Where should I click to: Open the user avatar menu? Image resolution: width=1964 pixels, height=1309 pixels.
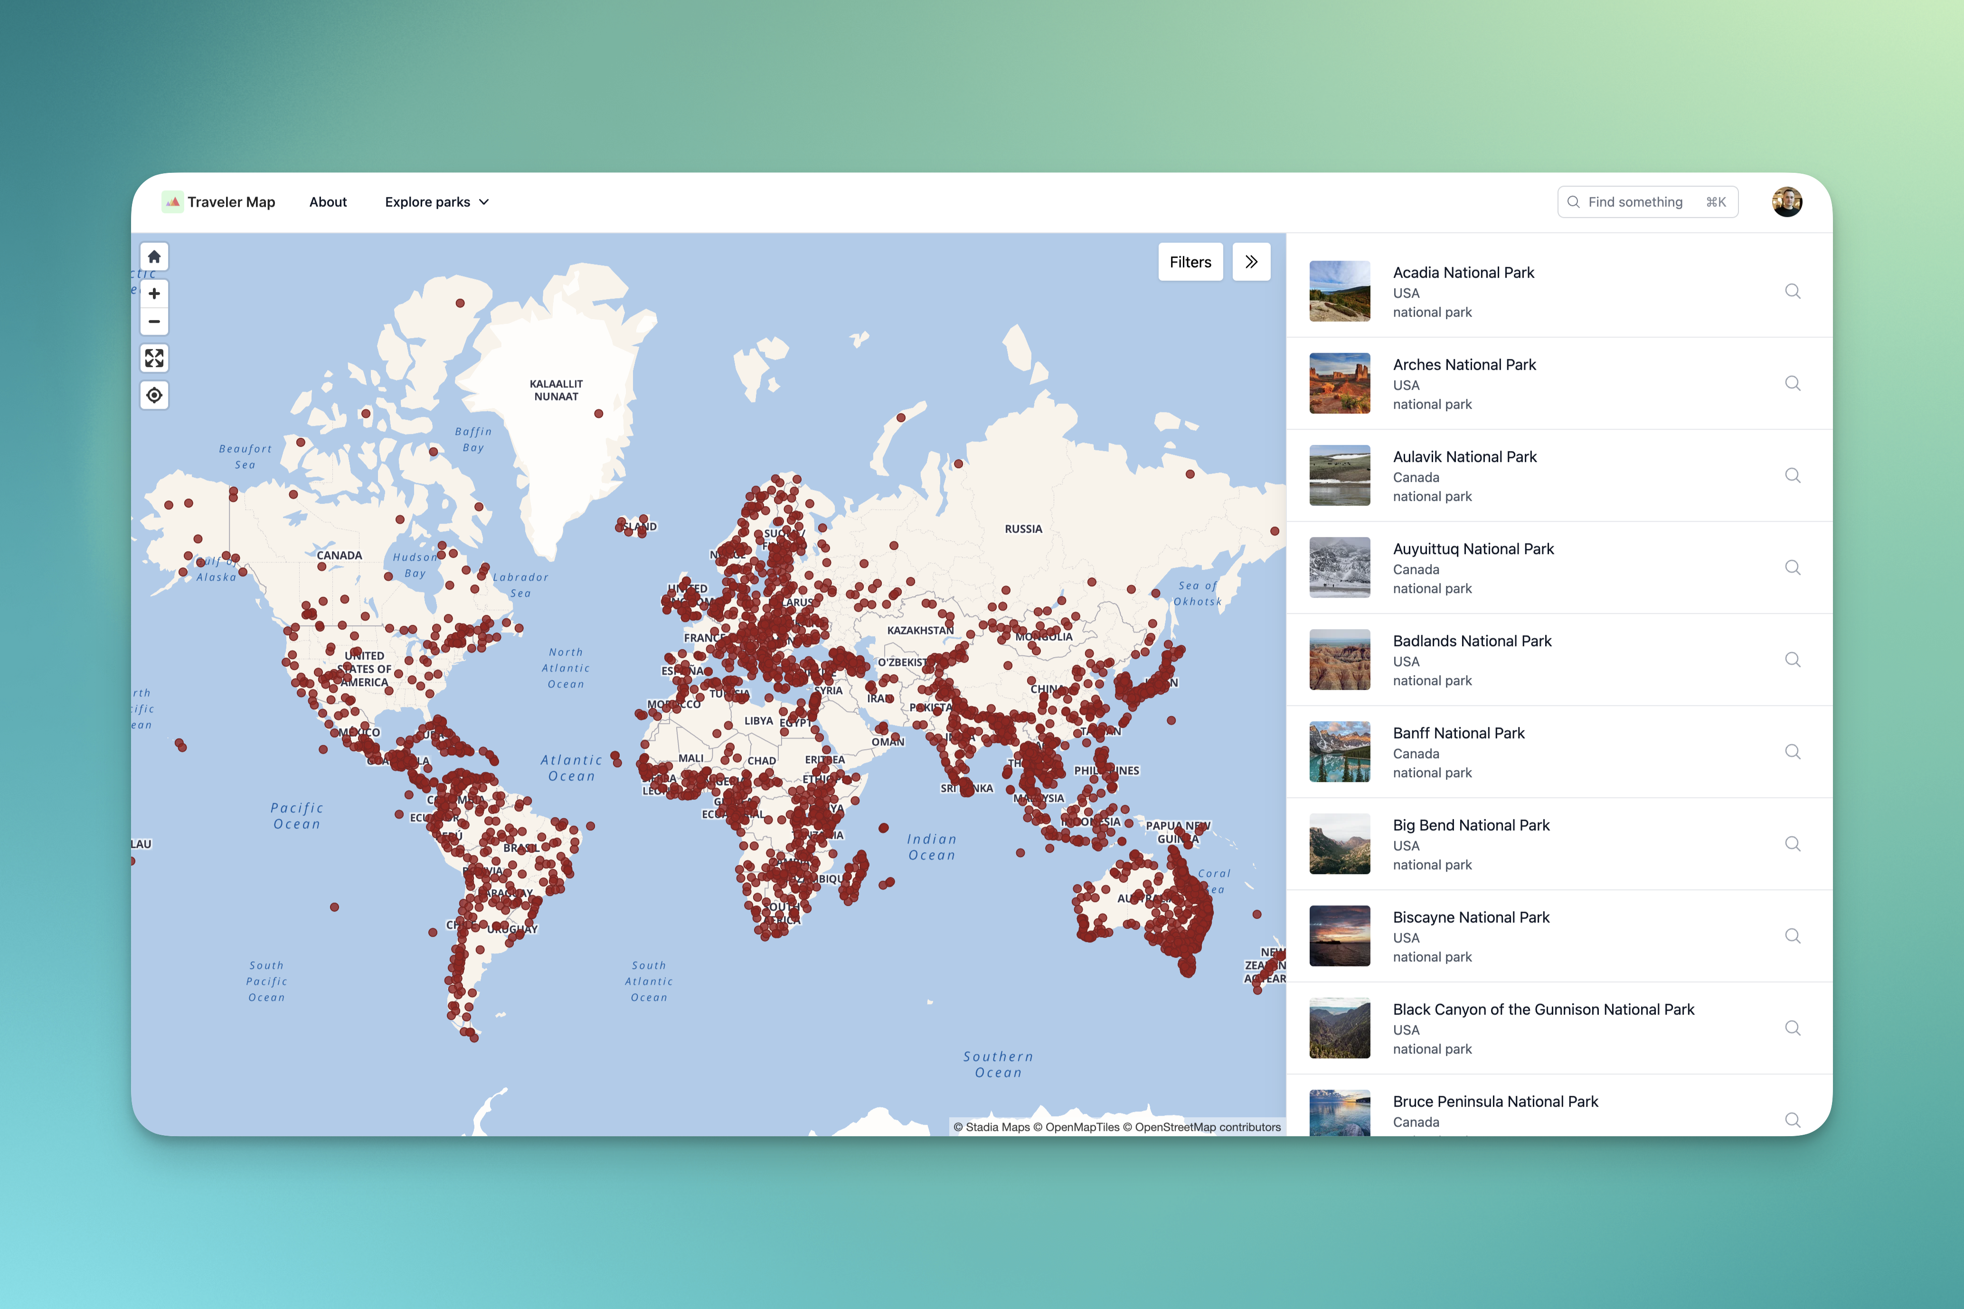tap(1787, 202)
